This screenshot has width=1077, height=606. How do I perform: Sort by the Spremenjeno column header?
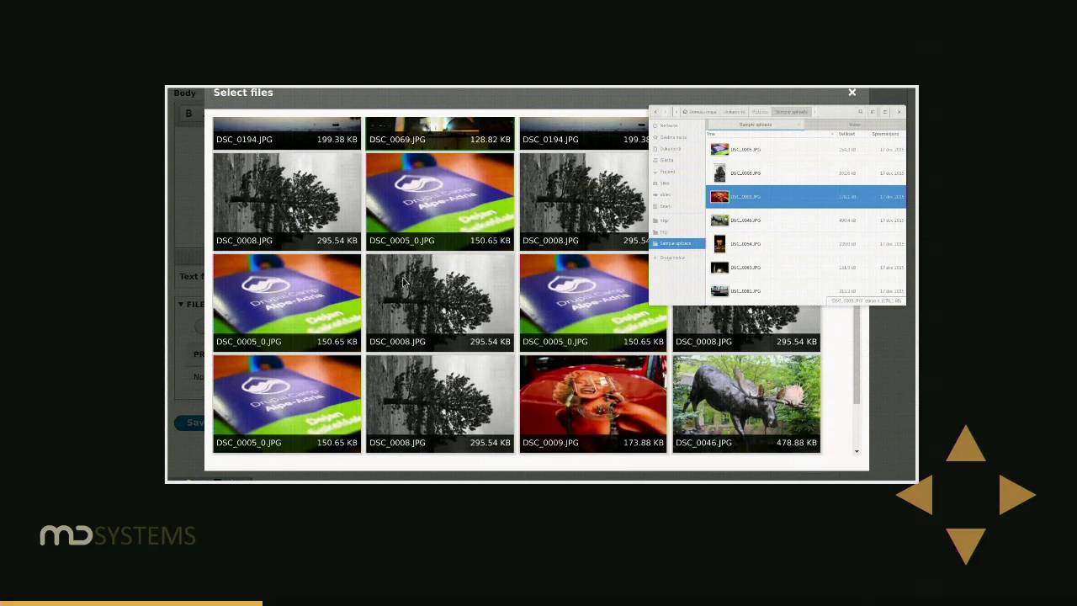coord(885,134)
